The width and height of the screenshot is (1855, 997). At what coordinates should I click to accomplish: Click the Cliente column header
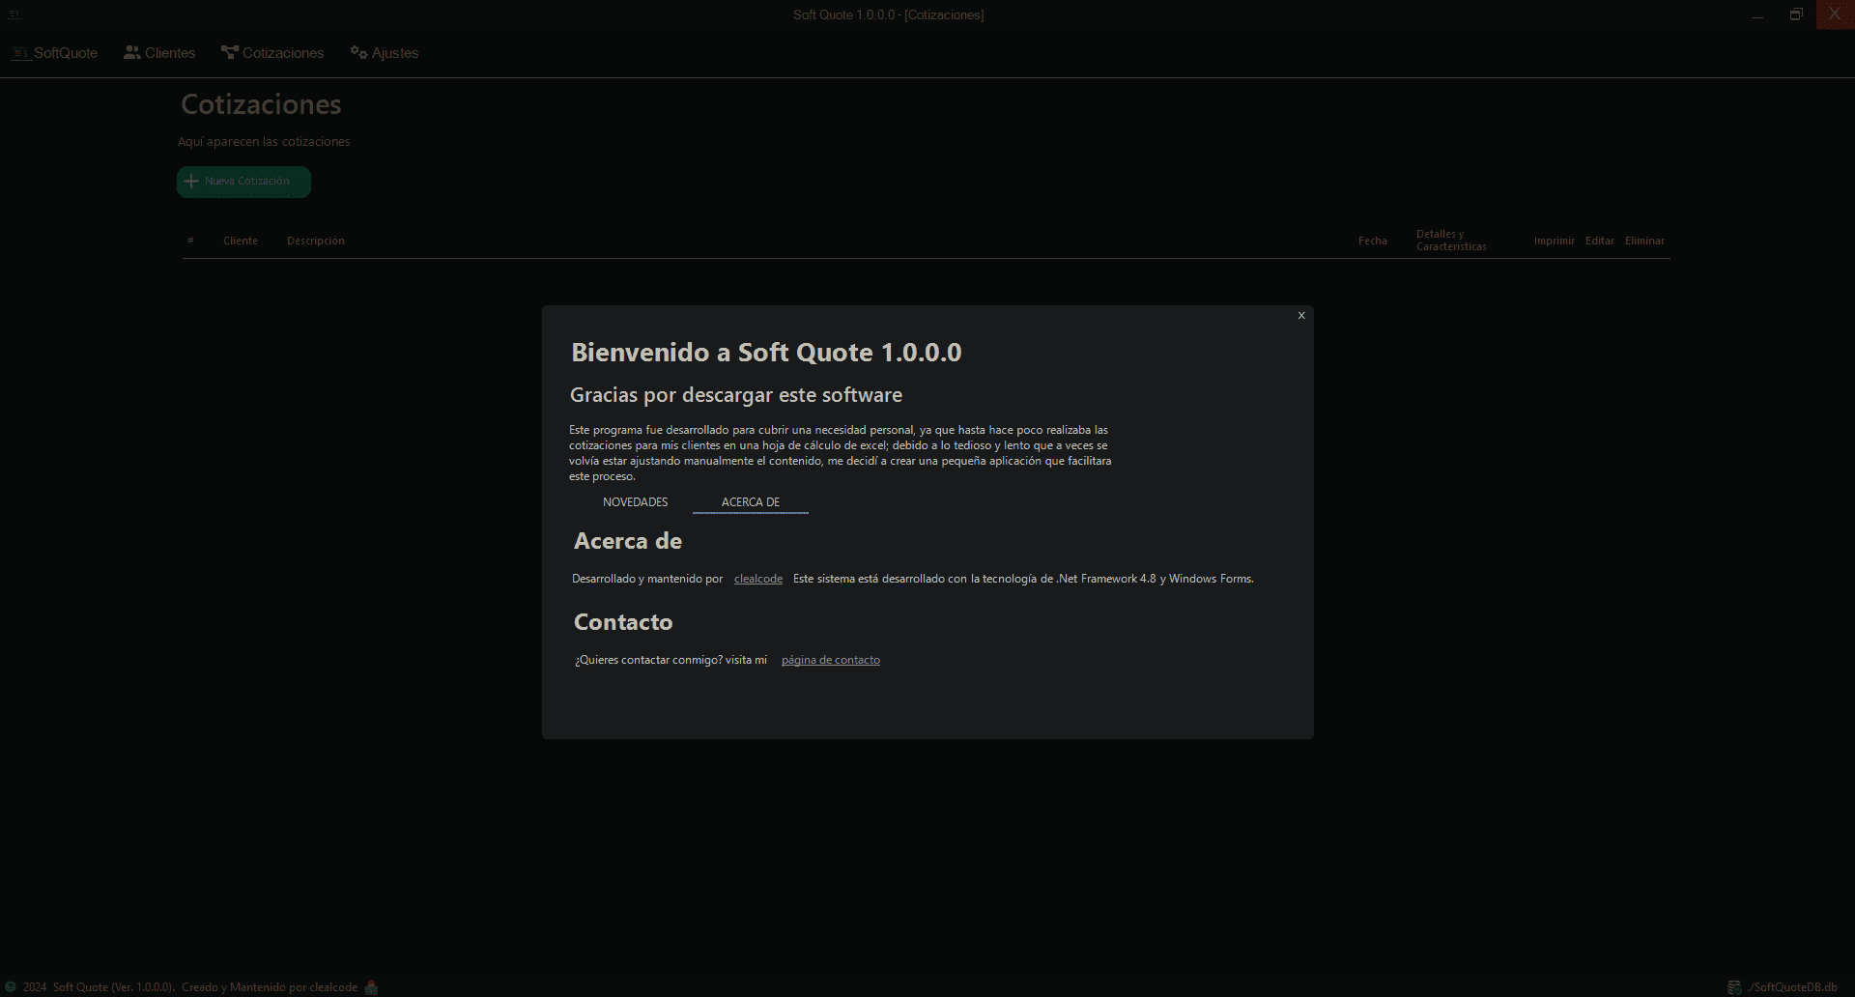point(241,241)
